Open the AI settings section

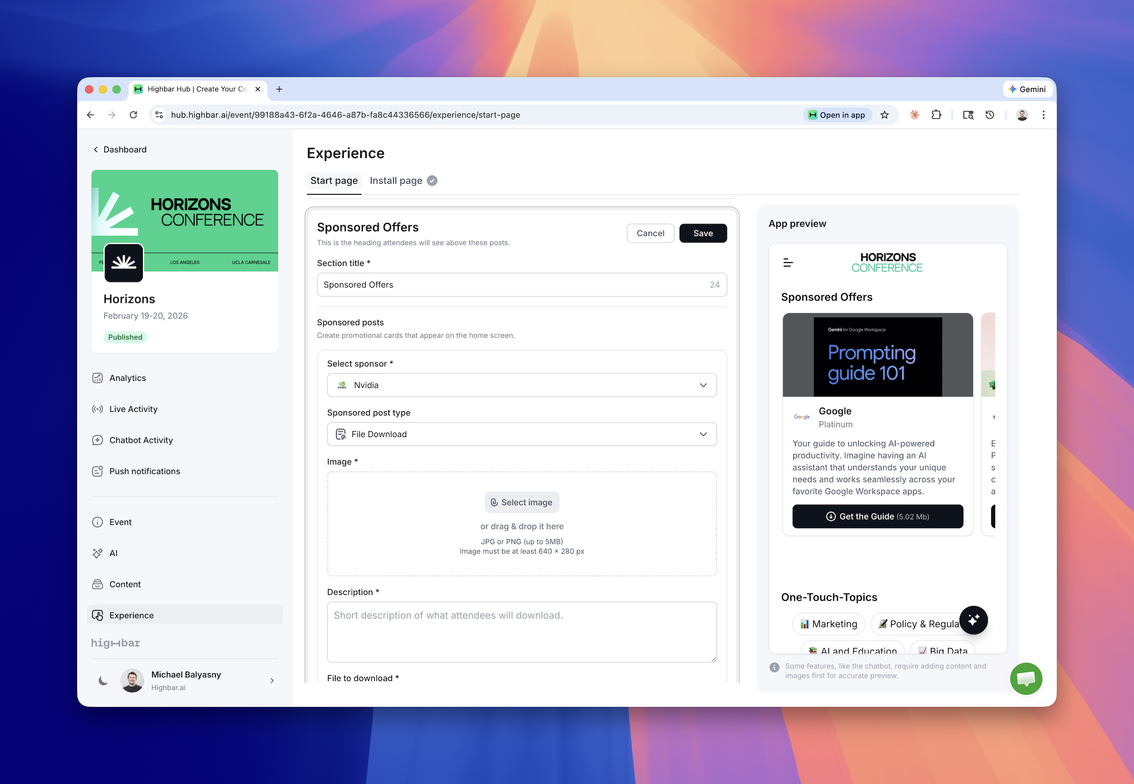113,553
